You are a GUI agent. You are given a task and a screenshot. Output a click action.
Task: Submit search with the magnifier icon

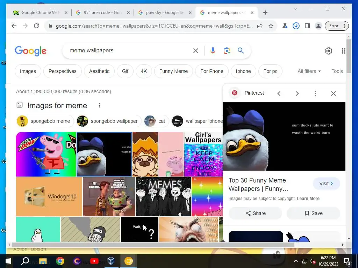click(241, 50)
